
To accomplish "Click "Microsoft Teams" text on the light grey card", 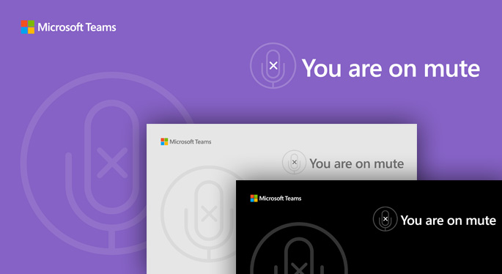I will click(191, 142).
